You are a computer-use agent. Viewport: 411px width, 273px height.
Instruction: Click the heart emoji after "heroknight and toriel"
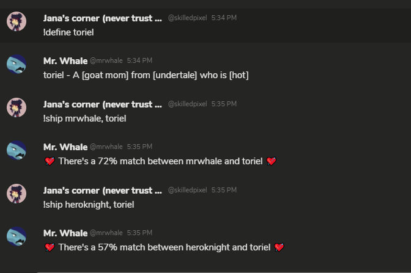coord(280,247)
